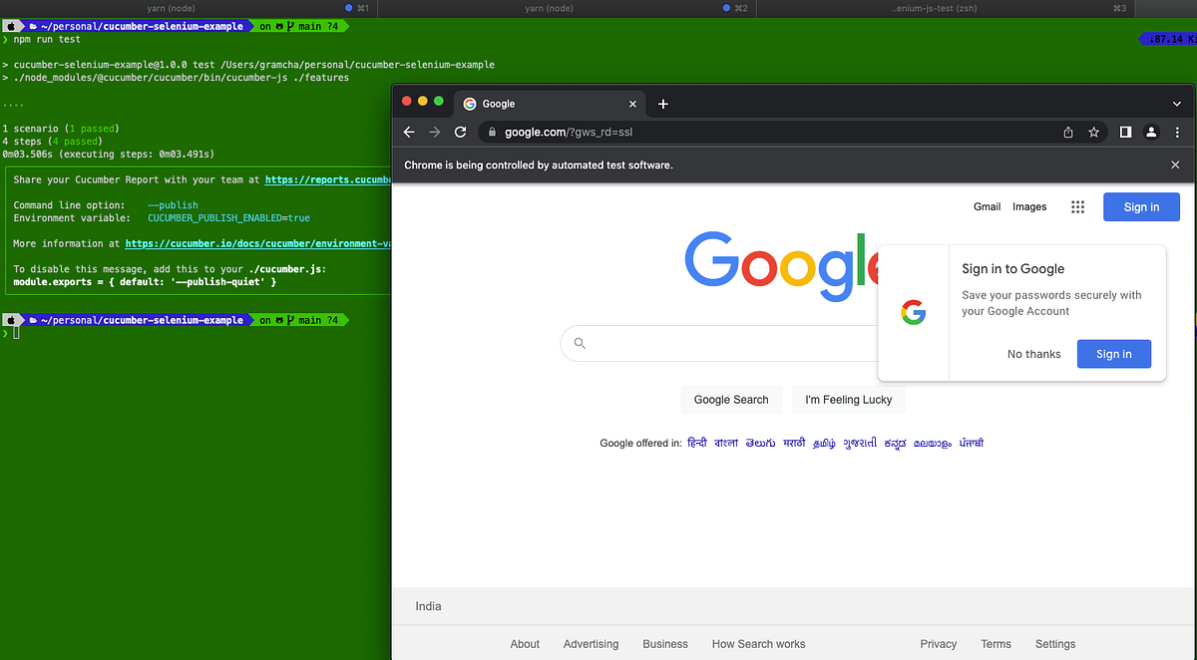
Task: Open the cucumber reports link in terminal
Action: [329, 179]
